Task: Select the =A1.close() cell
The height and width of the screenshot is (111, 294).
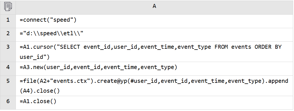Action: [154, 103]
